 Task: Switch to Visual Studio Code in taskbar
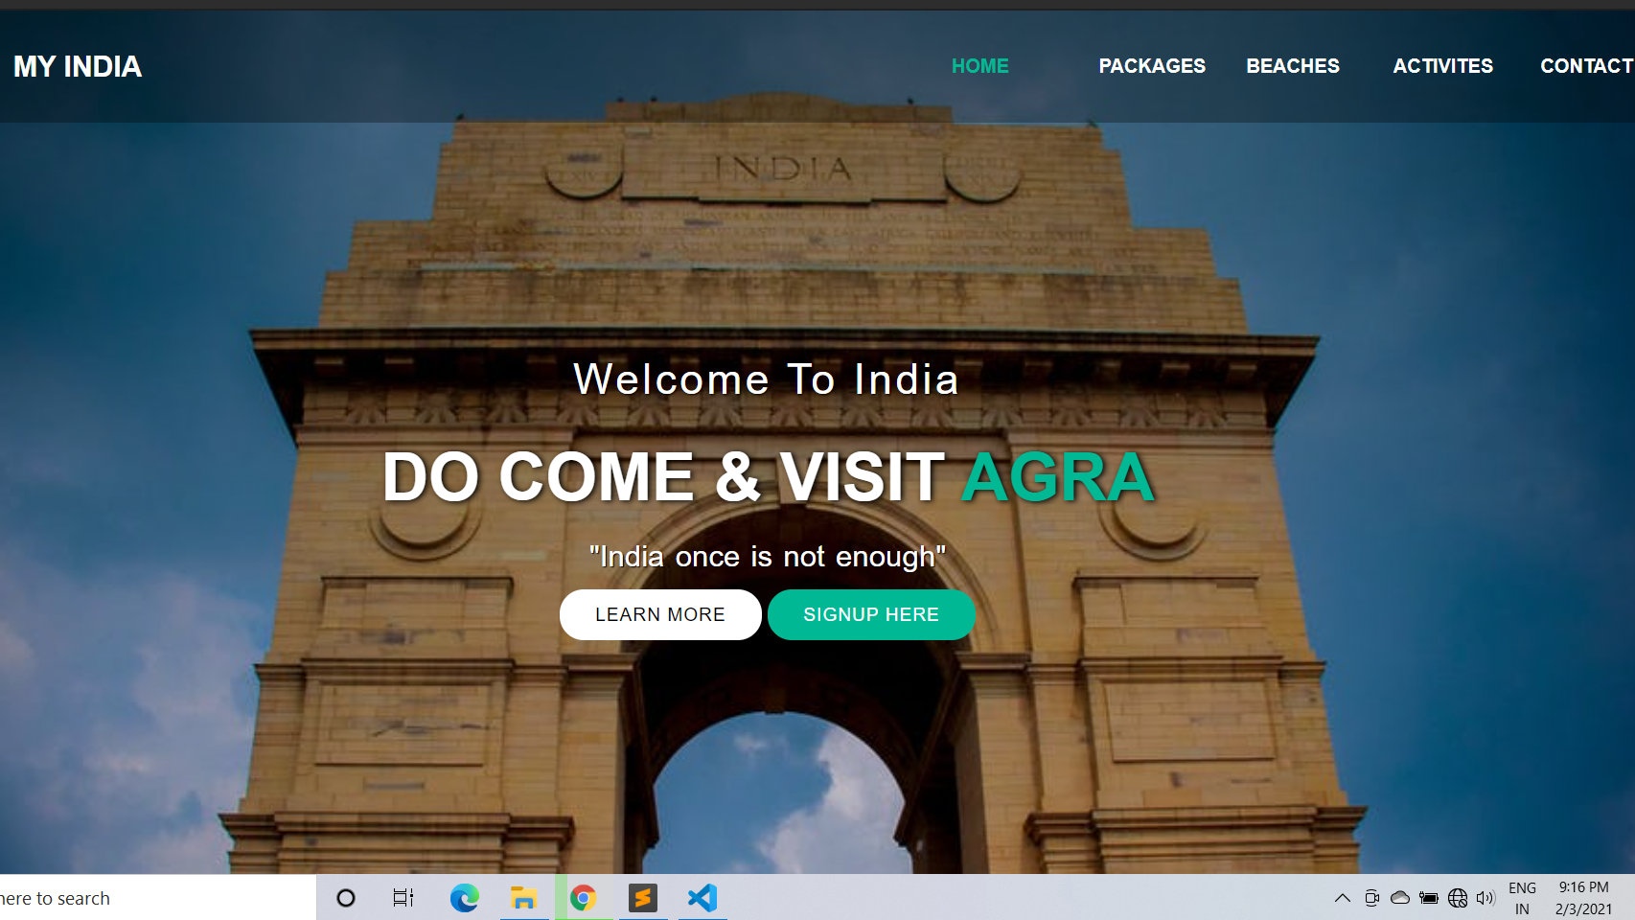point(702,898)
